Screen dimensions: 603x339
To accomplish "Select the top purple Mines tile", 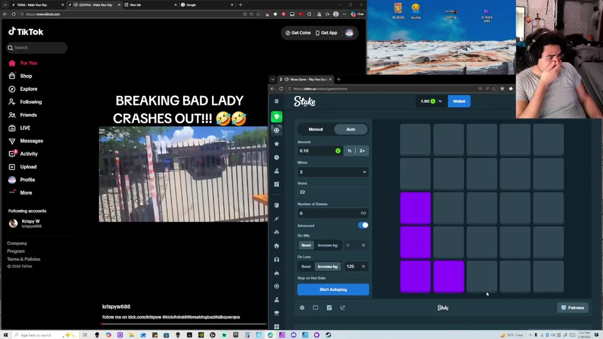I will [x=416, y=208].
